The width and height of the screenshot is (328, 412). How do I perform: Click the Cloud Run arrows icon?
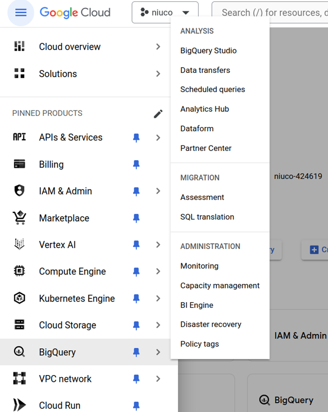point(19,405)
